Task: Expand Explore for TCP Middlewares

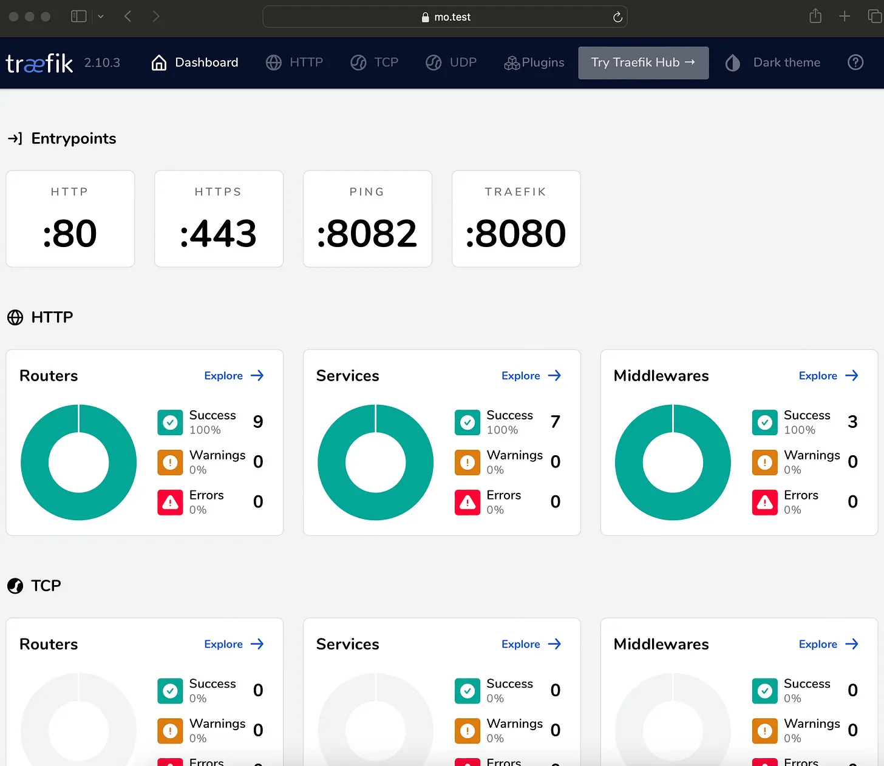Action: [828, 644]
